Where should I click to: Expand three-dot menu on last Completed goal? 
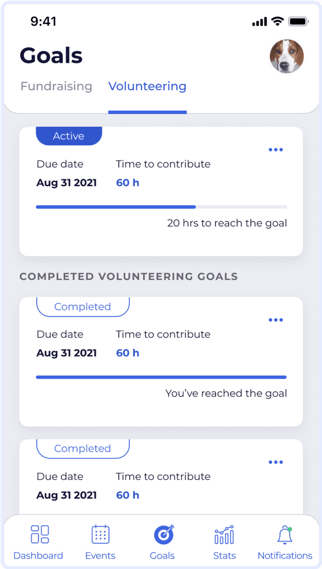276,462
